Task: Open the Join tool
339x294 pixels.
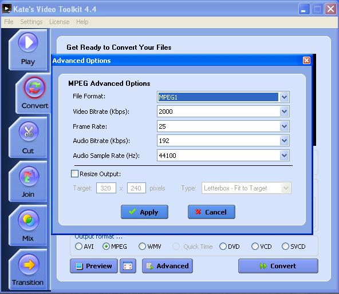Action: click(28, 181)
